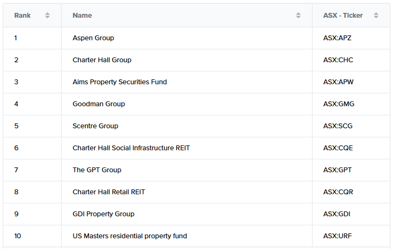Click Aims Property Securities Fund cell
Image resolution: width=393 pixels, height=249 pixels.
click(120, 82)
